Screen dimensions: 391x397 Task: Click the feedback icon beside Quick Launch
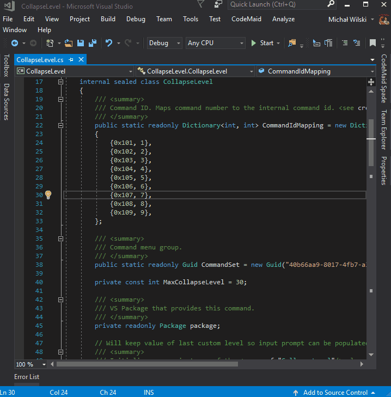[218, 4]
